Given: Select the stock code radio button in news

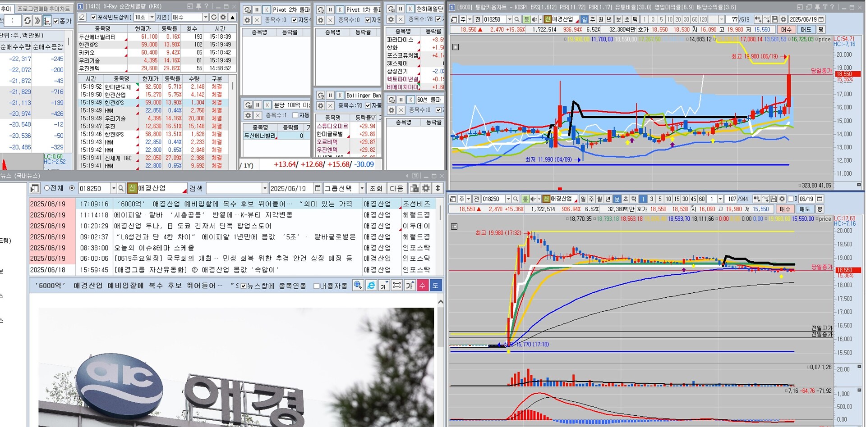Looking at the screenshot, I should pyautogui.click(x=72, y=188).
